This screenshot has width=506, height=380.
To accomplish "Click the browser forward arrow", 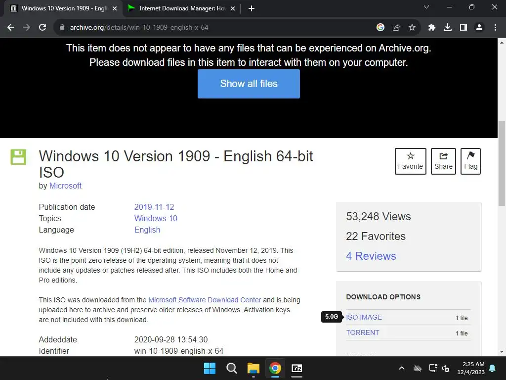I will (27, 28).
